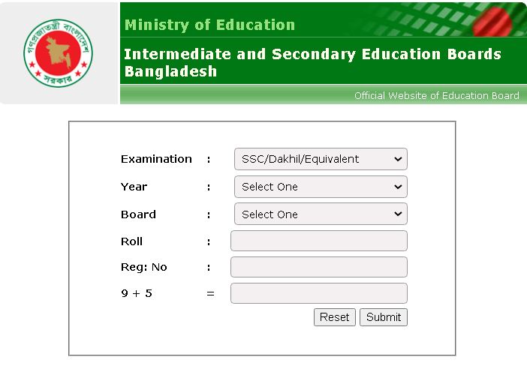
Task: Select the 9 + 5 answer field
Action: [x=319, y=293]
